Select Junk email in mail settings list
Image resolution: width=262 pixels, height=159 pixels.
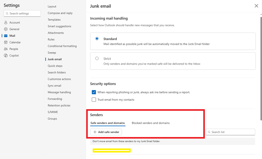(55, 59)
